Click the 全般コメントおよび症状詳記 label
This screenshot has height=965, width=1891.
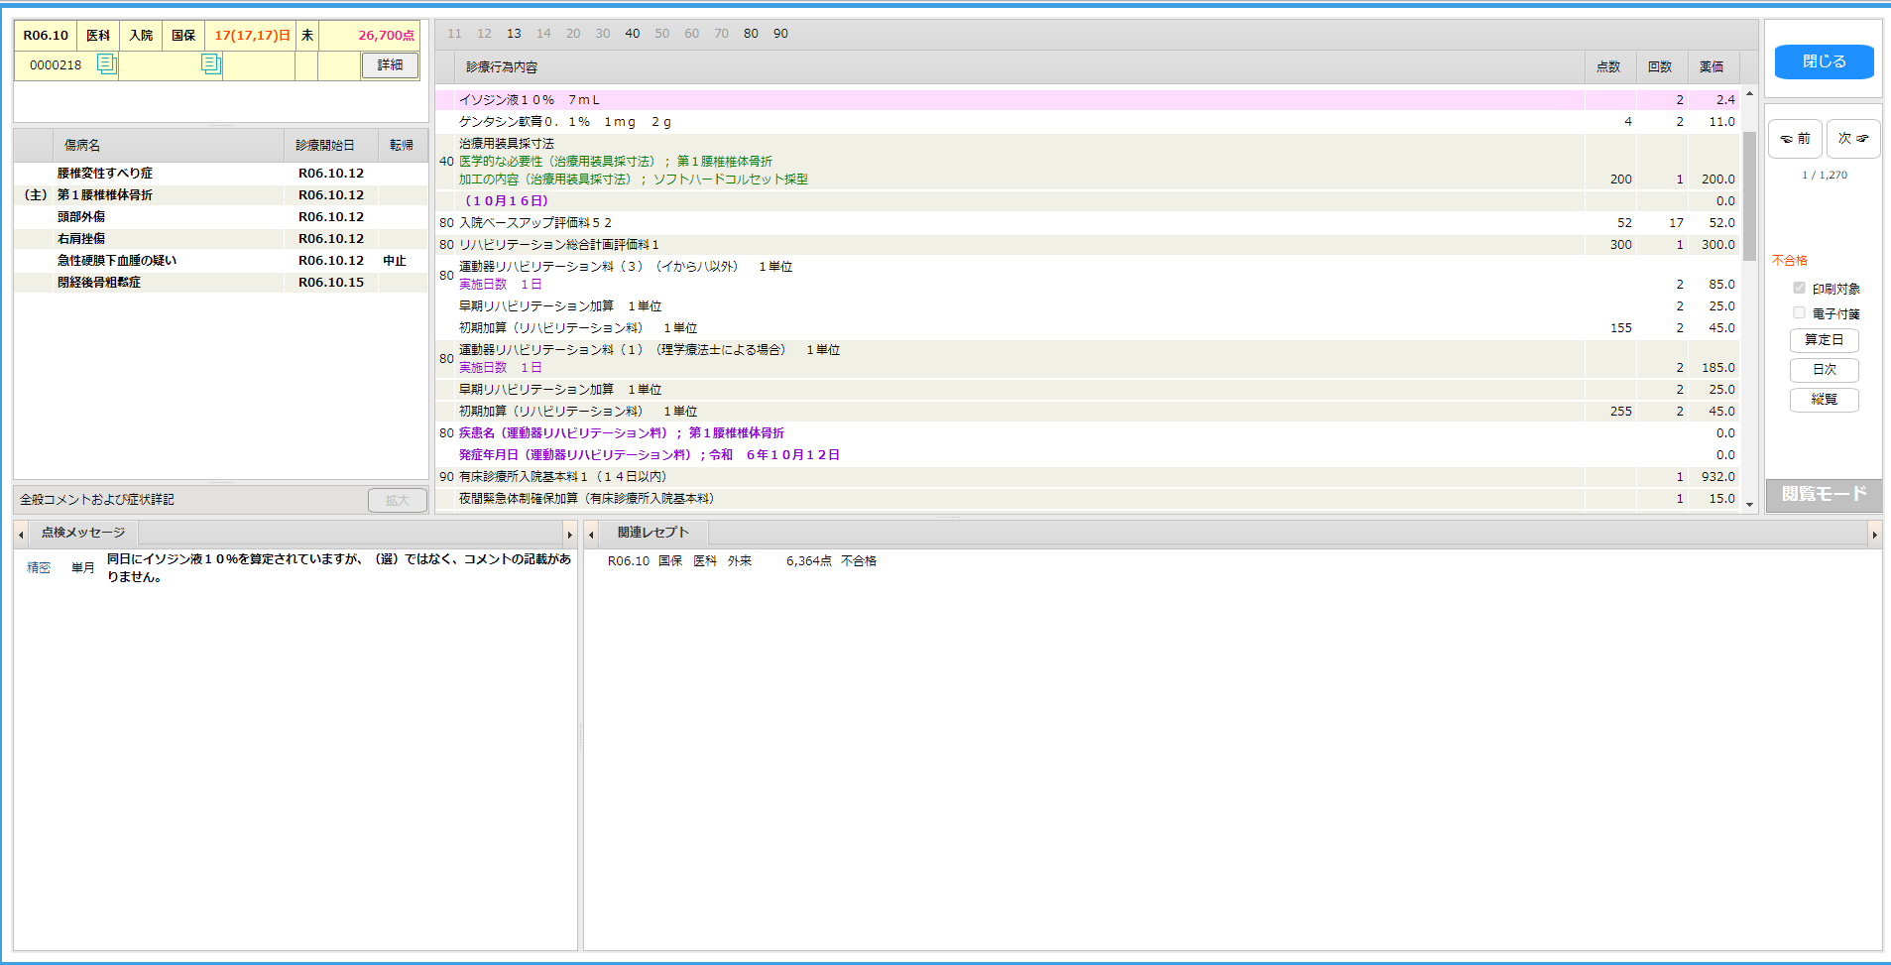tap(97, 500)
